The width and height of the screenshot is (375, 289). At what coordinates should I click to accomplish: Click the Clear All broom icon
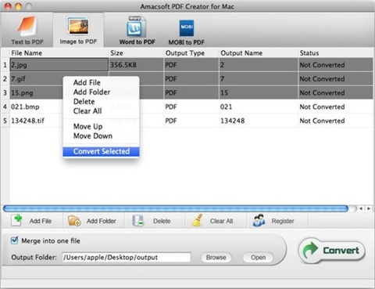198,220
